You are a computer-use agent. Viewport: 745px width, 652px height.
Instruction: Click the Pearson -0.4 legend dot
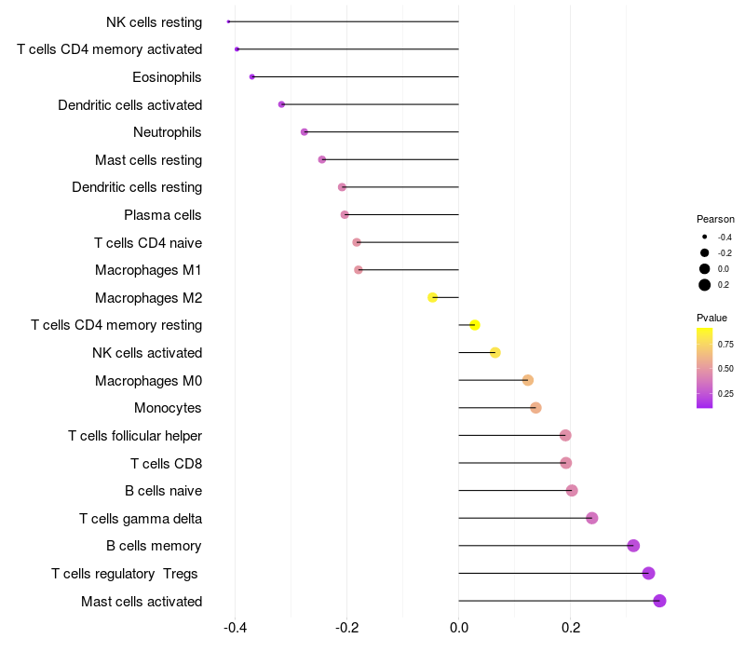[x=704, y=237]
